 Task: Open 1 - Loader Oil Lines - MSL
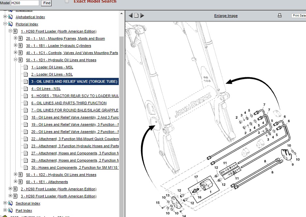52,67
